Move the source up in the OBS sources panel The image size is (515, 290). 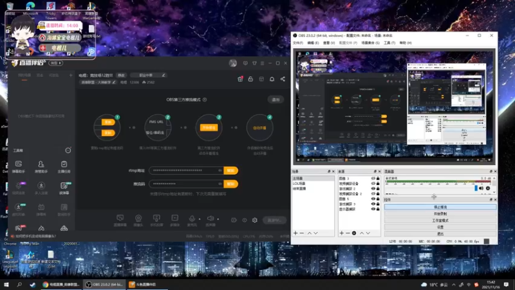pyautogui.click(x=362, y=233)
